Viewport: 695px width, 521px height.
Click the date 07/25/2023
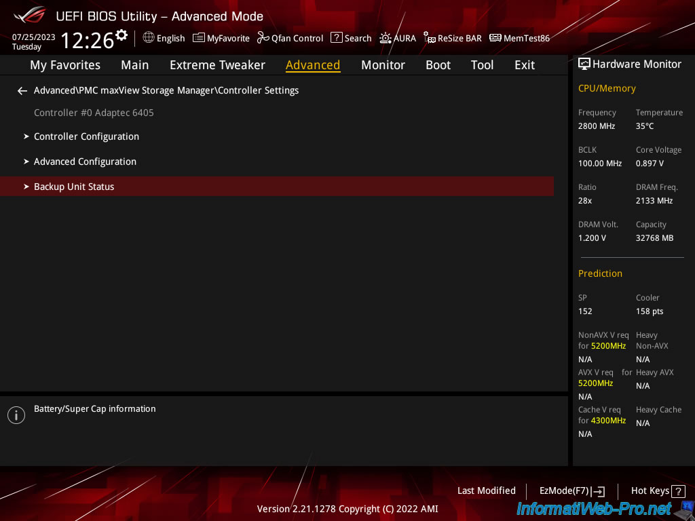[34, 37]
